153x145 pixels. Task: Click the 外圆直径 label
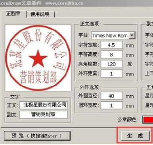click(x=88, y=96)
